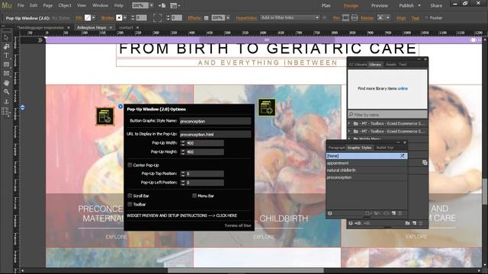The width and height of the screenshot is (488, 274).
Task: Open the Window menu
Action: click(100, 5)
